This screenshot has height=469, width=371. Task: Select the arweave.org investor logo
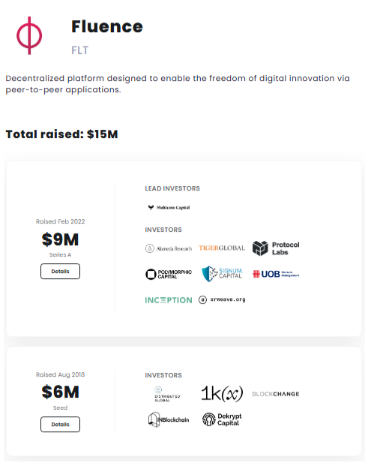click(222, 299)
